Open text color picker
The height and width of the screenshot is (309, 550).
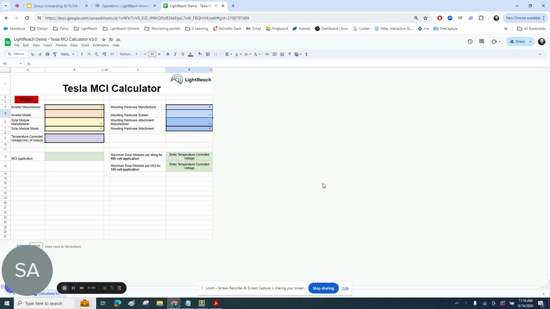point(190,54)
